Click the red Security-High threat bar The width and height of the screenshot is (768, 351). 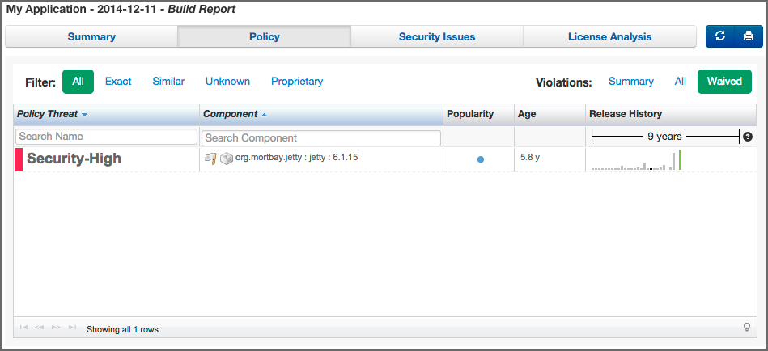[19, 159]
